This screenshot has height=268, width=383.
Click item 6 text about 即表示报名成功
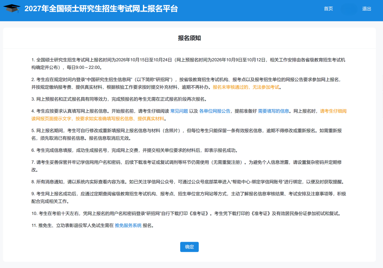(x=135, y=150)
